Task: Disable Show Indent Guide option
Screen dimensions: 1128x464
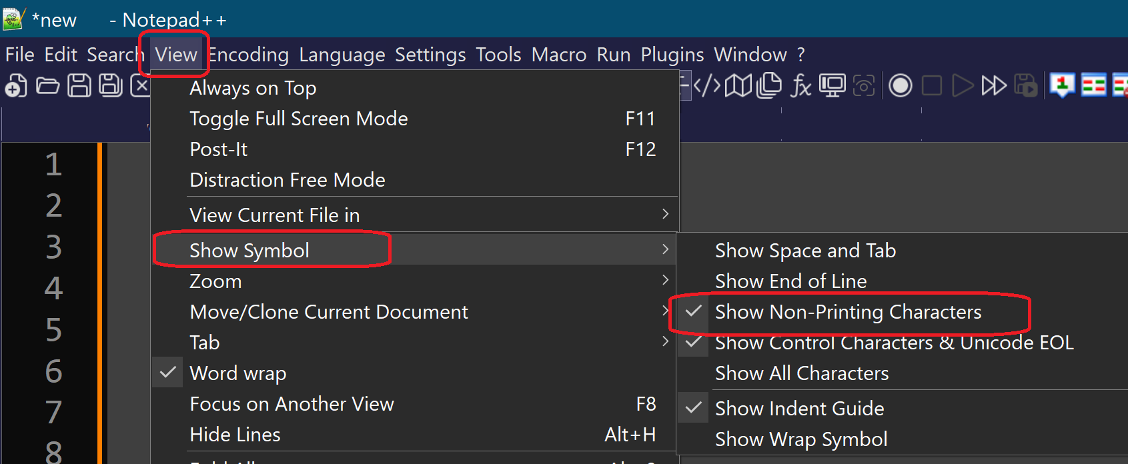Action: (799, 409)
